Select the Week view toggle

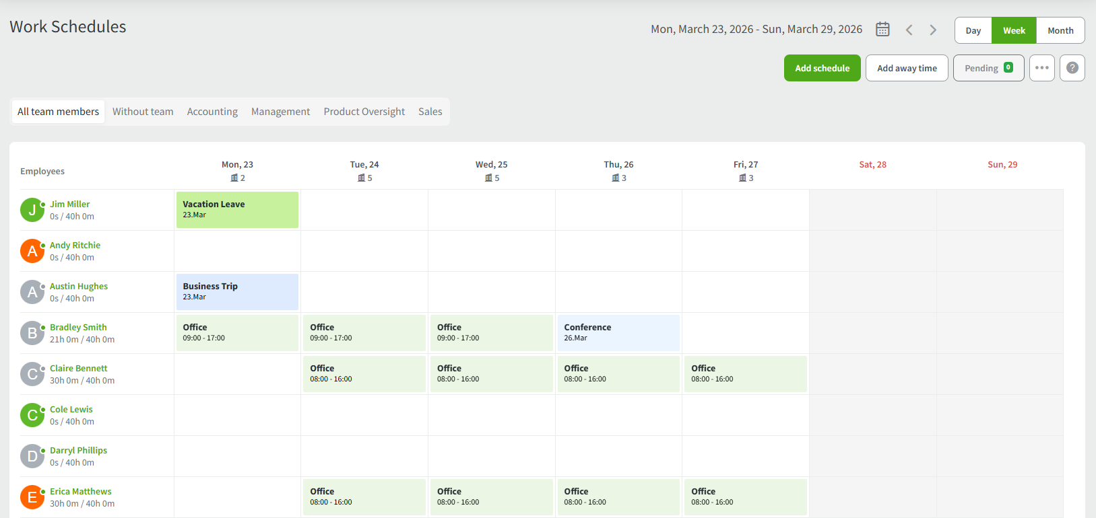click(1014, 31)
